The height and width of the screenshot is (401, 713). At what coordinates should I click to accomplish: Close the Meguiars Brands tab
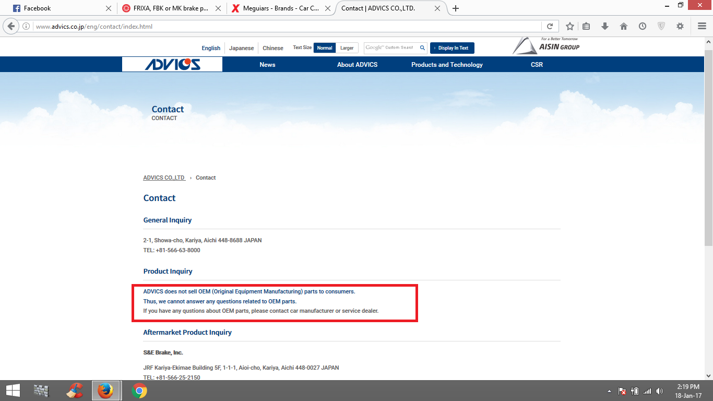[x=327, y=8]
